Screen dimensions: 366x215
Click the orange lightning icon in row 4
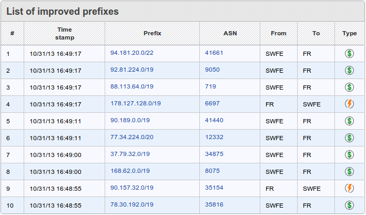tap(349, 104)
